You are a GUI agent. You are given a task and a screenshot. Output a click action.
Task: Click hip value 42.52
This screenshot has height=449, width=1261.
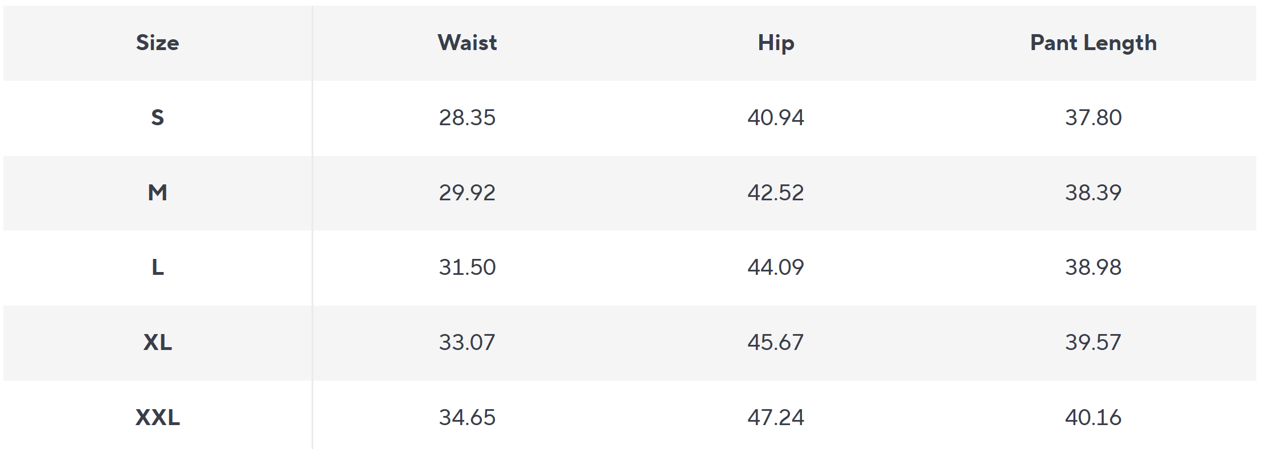click(776, 192)
